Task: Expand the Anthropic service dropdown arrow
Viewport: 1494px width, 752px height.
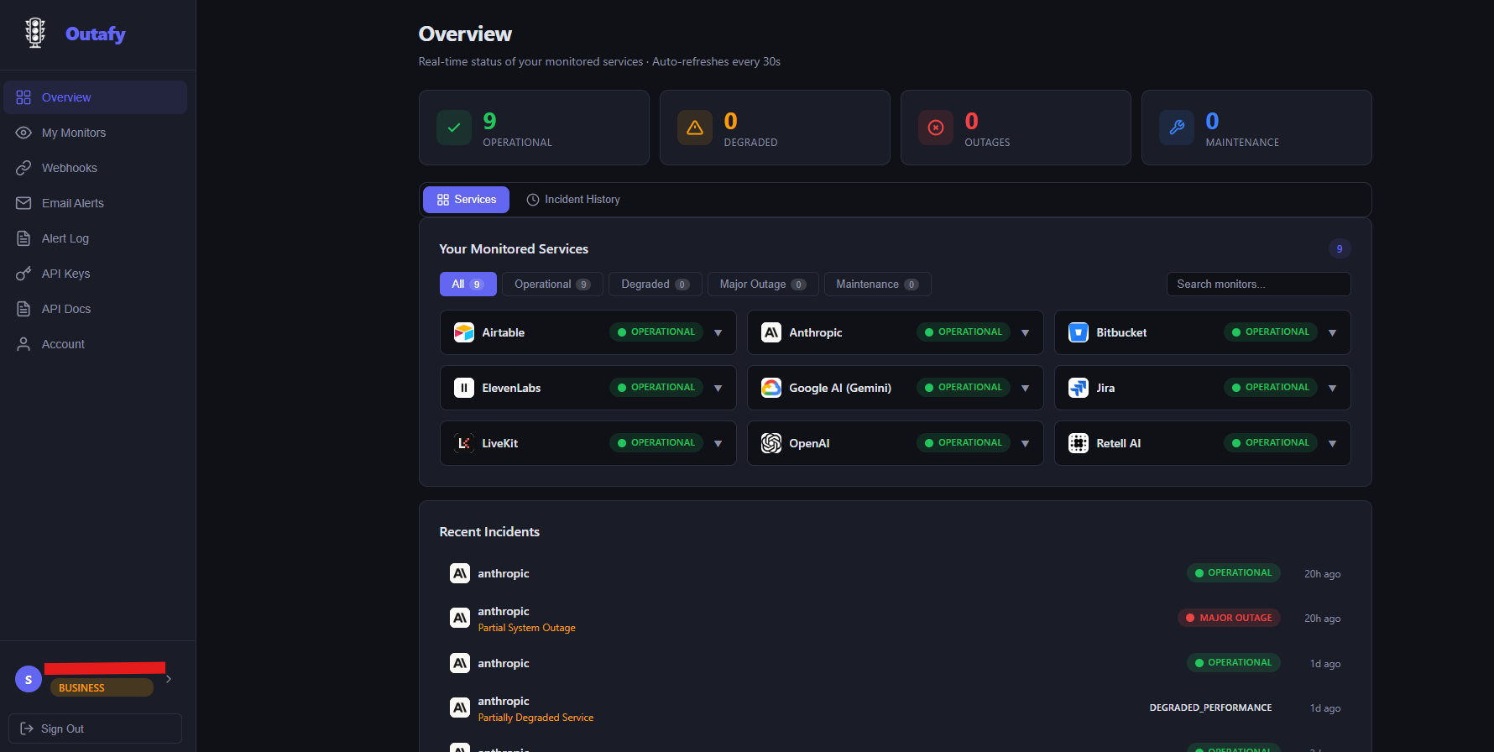Action: (x=1026, y=333)
